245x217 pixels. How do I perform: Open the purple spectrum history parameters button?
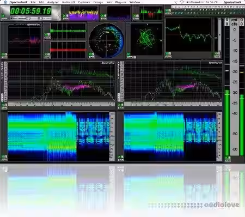tap(65, 19)
